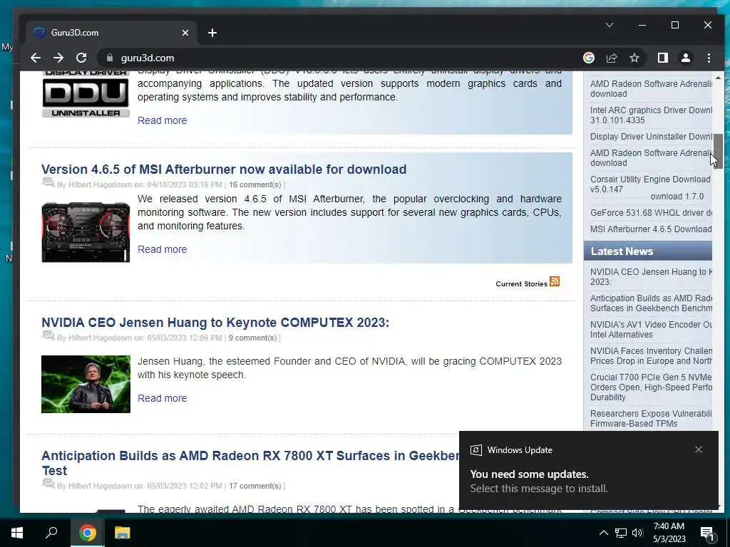Select the Guru3D.com tab

[110, 33]
